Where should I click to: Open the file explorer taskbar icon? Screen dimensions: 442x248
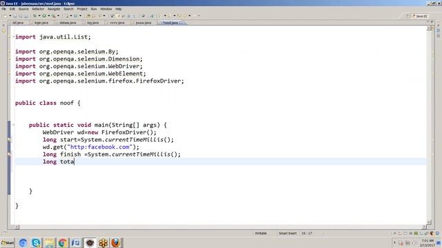click(x=49, y=242)
